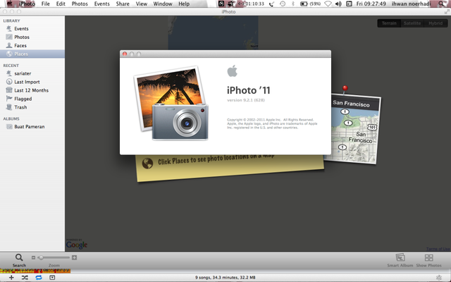Click the Google logo on map
The image size is (451, 282).
(x=77, y=245)
